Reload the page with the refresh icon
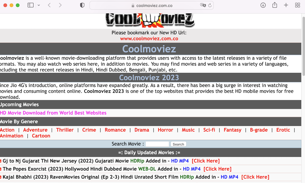 [210, 5]
